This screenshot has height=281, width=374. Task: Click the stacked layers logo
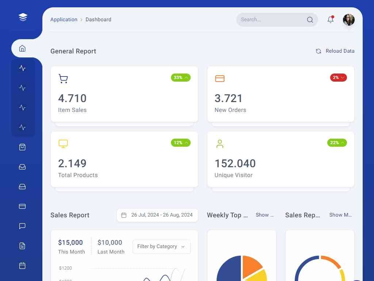pyautogui.click(x=23, y=17)
